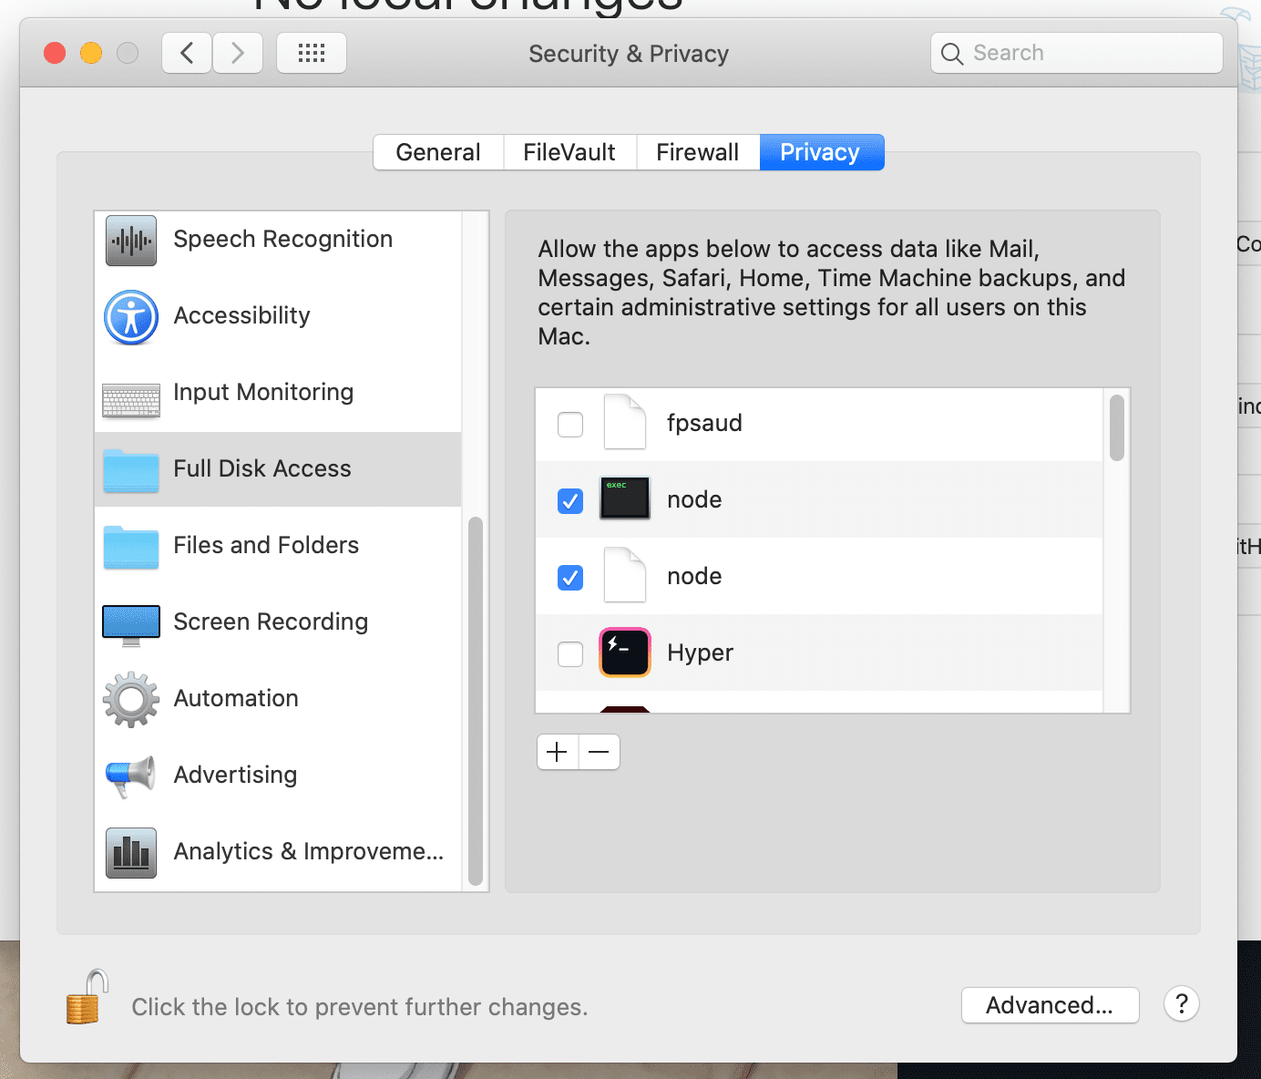Click the open padlock icon
1261x1079 pixels.
pyautogui.click(x=87, y=997)
